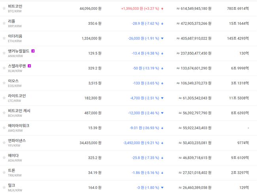Click the purple badge icon beside 스텔라루멘
The image size is (257, 194).
coord(29,66)
